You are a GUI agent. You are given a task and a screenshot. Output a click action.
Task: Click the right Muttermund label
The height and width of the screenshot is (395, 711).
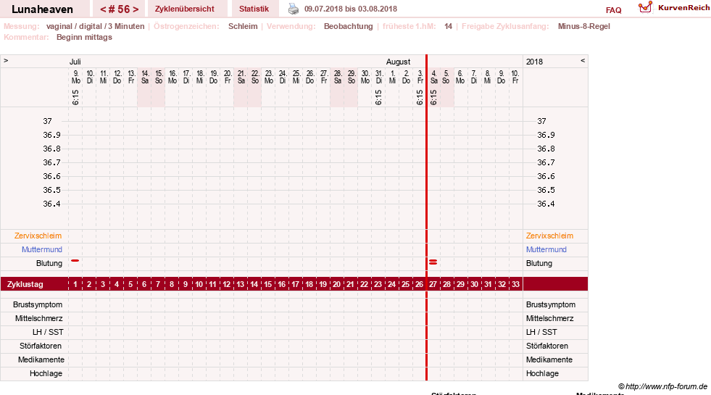pyautogui.click(x=546, y=249)
